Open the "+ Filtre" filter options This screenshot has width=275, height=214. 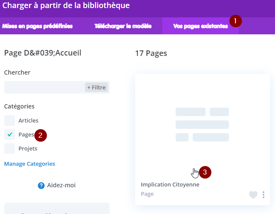point(96,87)
